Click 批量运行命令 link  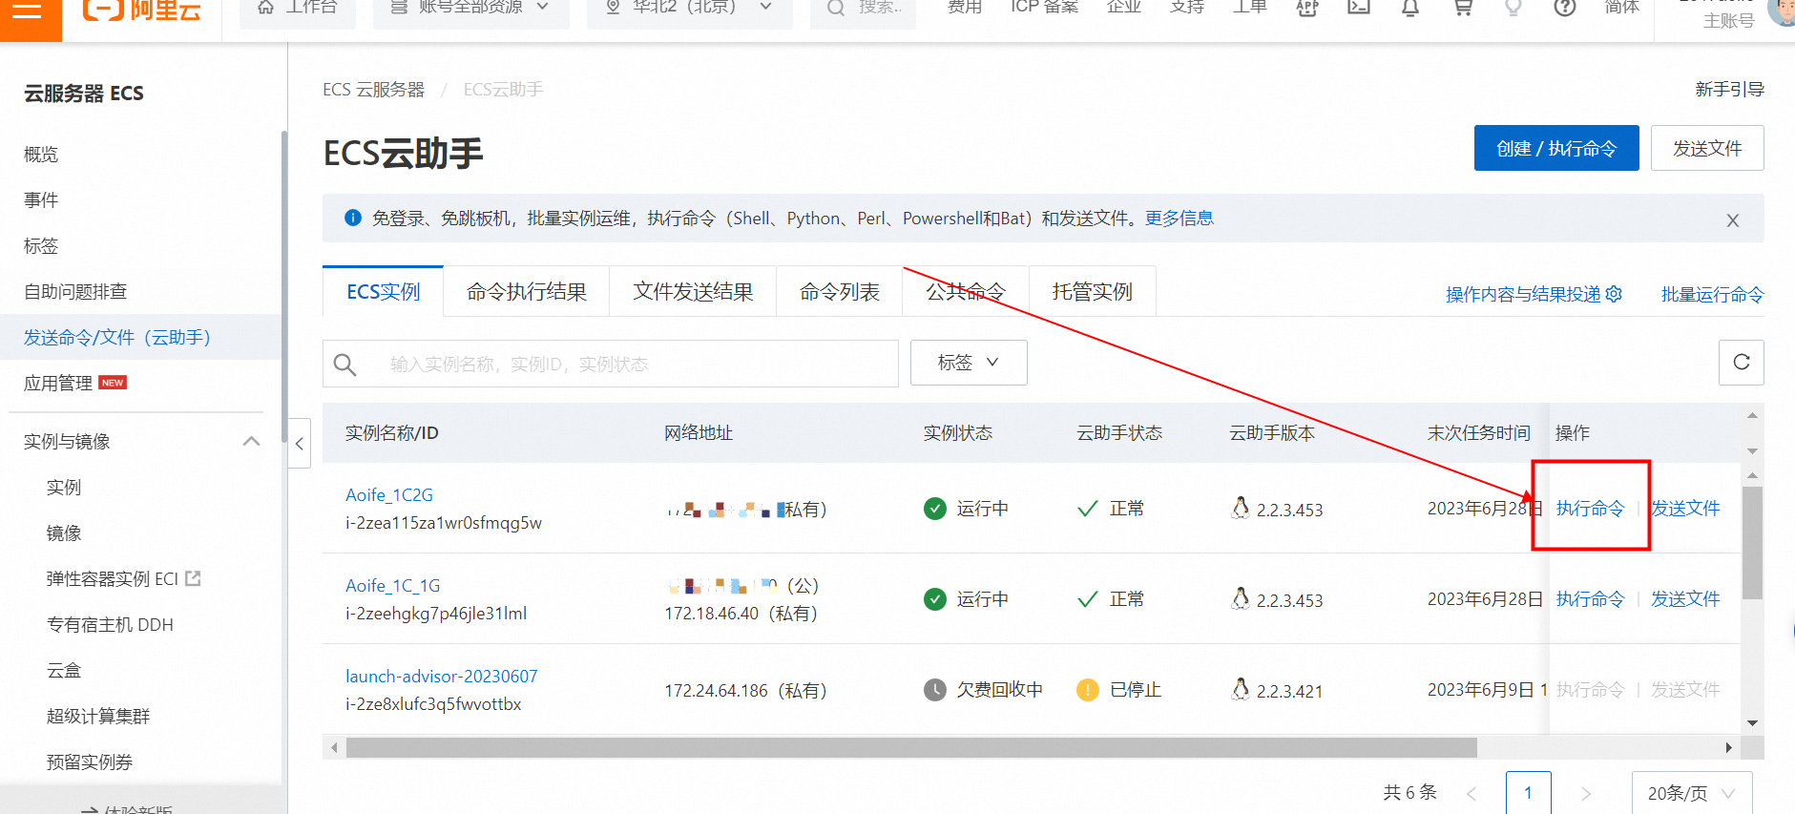1712,295
